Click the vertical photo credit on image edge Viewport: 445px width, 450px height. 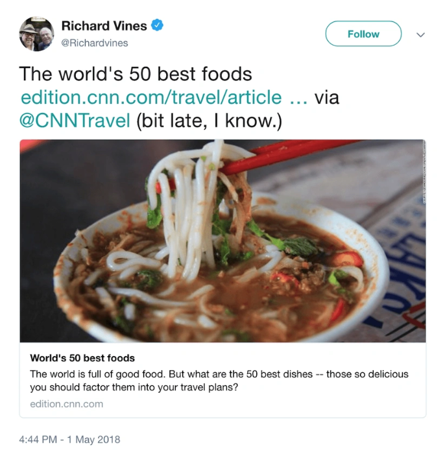click(x=424, y=172)
